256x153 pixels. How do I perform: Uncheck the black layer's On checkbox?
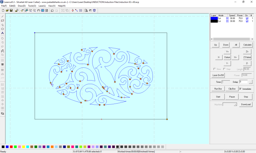(247, 21)
